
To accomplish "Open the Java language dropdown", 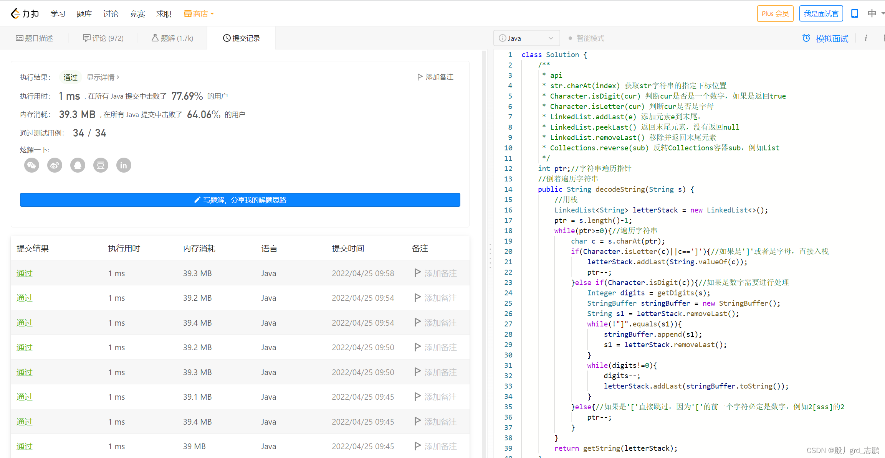I will pyautogui.click(x=526, y=38).
